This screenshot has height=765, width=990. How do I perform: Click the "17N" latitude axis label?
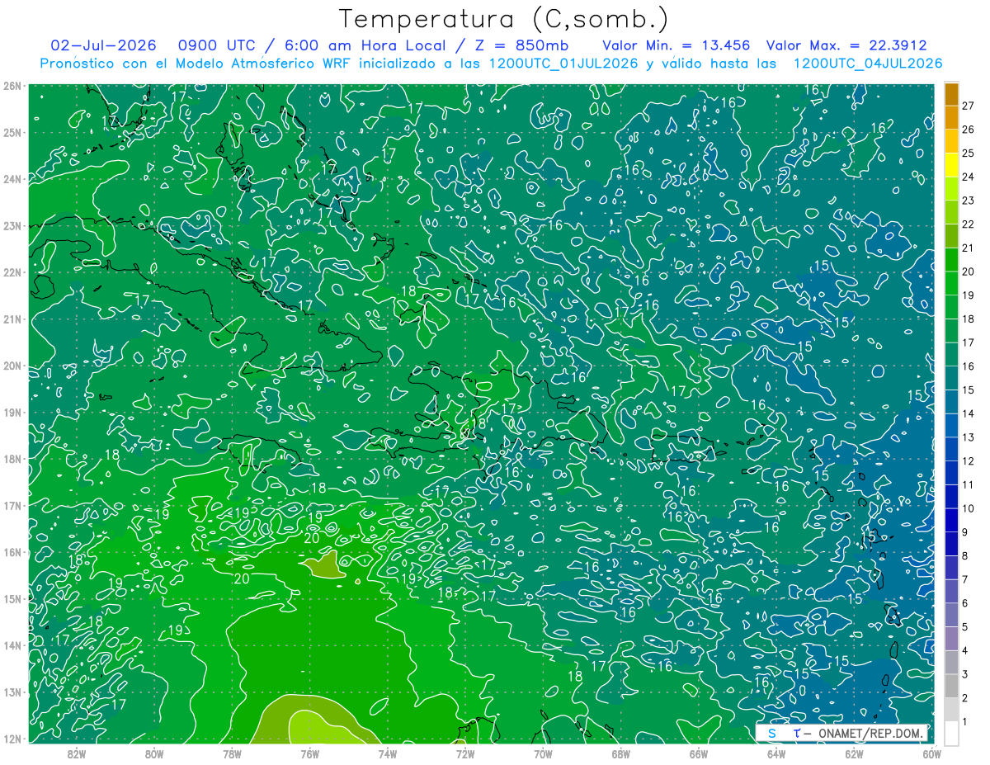point(12,505)
